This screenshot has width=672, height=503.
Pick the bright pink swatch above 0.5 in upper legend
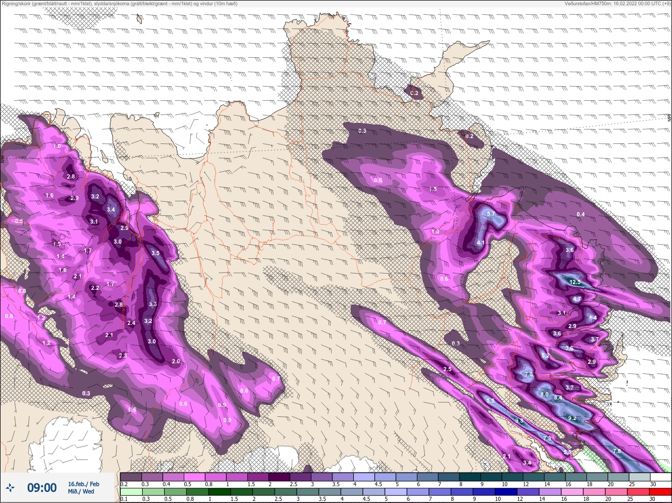click(x=194, y=477)
